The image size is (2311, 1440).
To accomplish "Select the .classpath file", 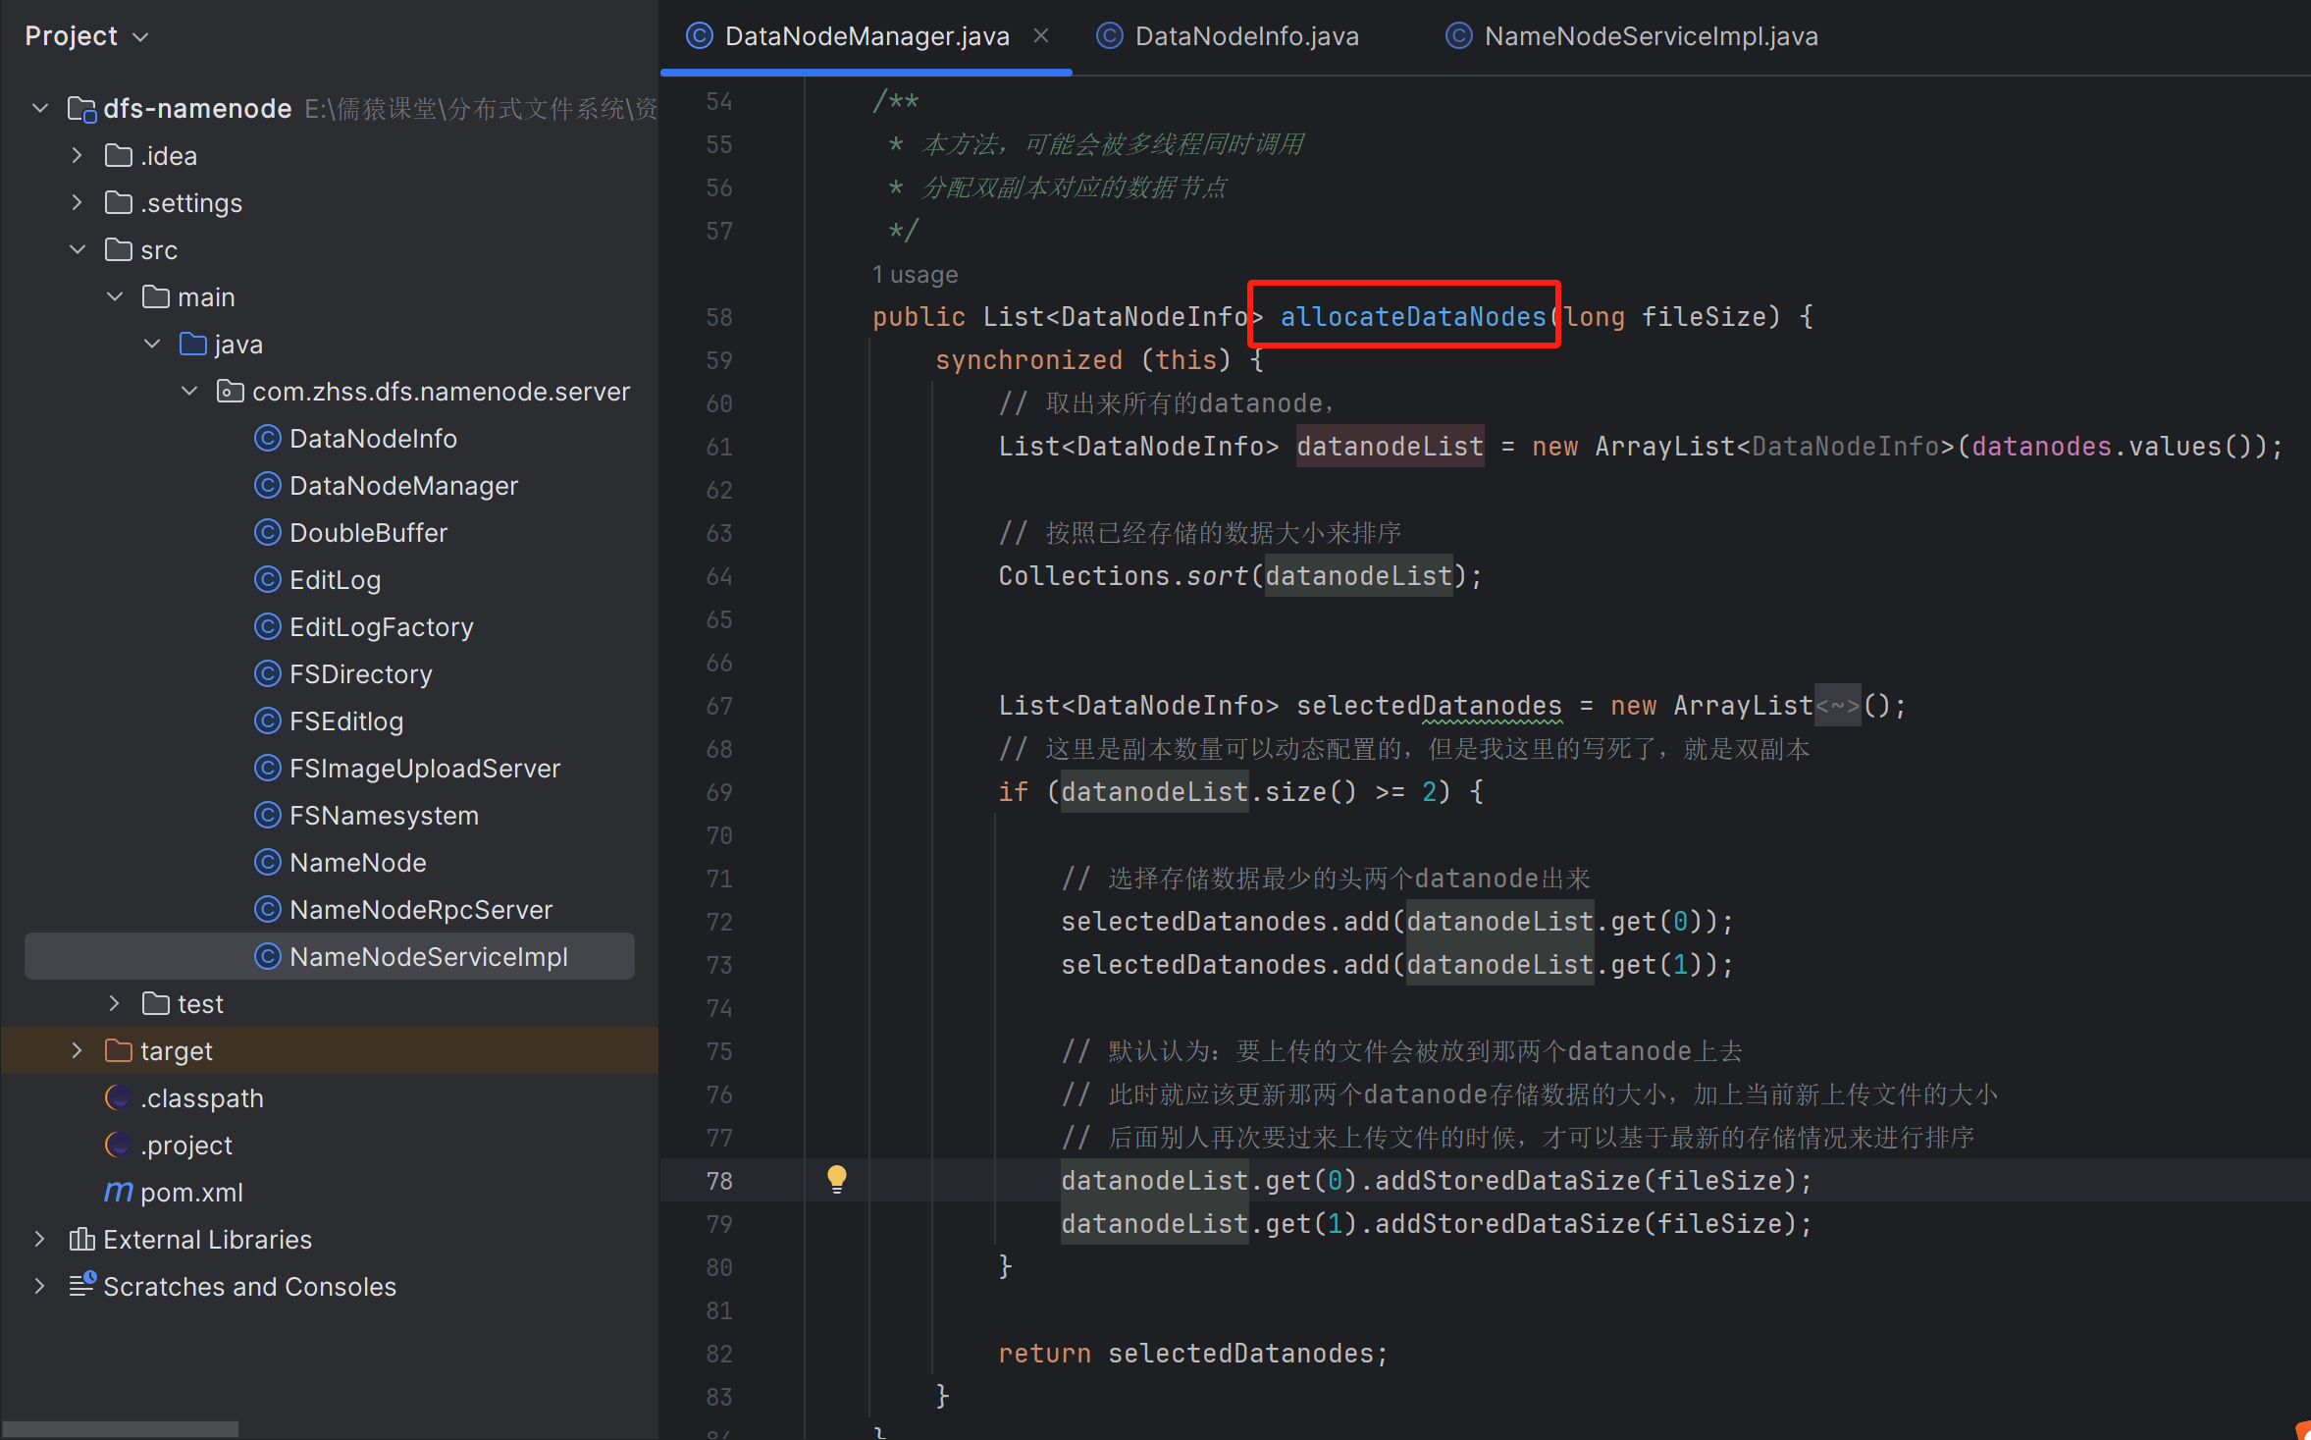I will point(201,1097).
